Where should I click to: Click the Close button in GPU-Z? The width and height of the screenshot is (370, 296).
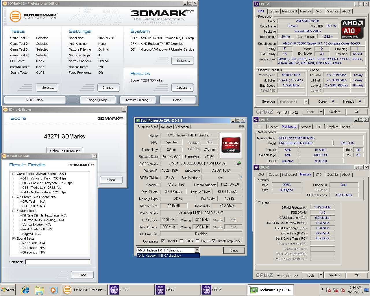(x=234, y=251)
